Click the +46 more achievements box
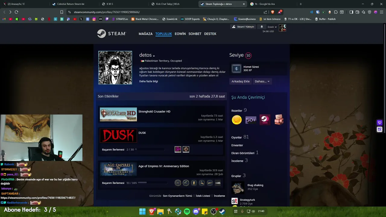The image size is (386, 217). [x=218, y=183]
